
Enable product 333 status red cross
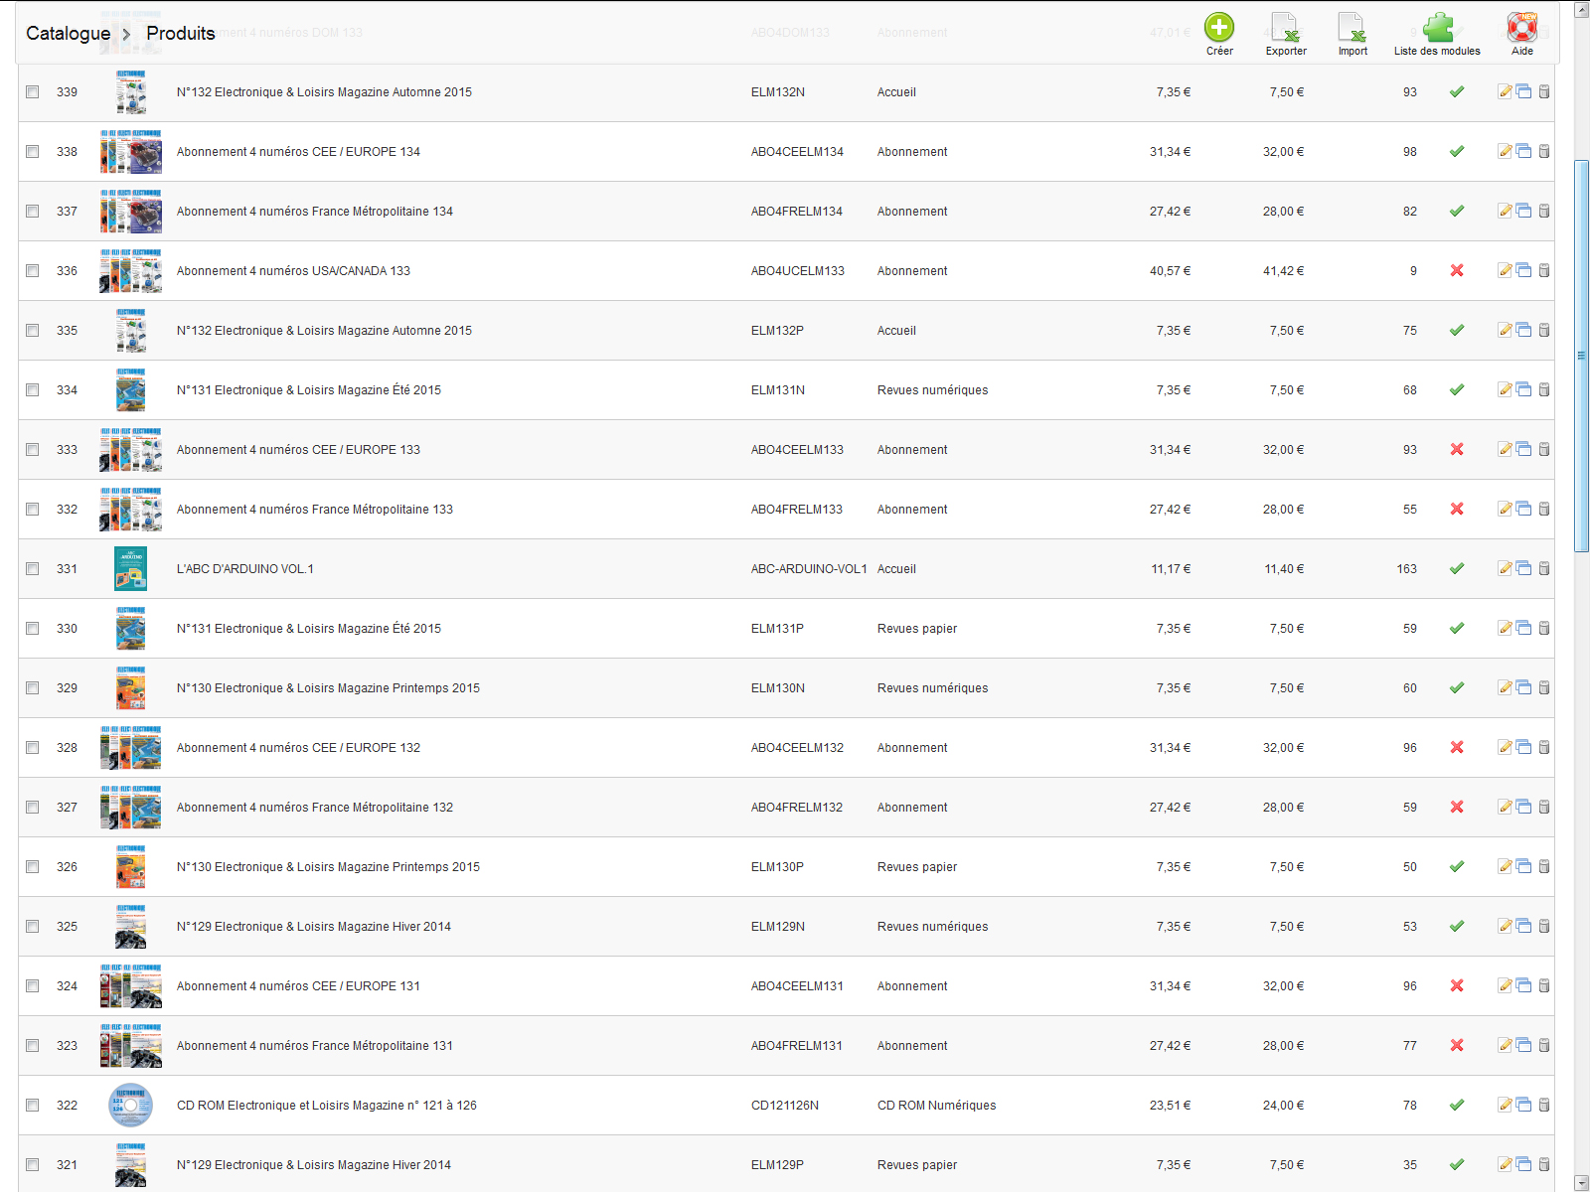coord(1457,449)
